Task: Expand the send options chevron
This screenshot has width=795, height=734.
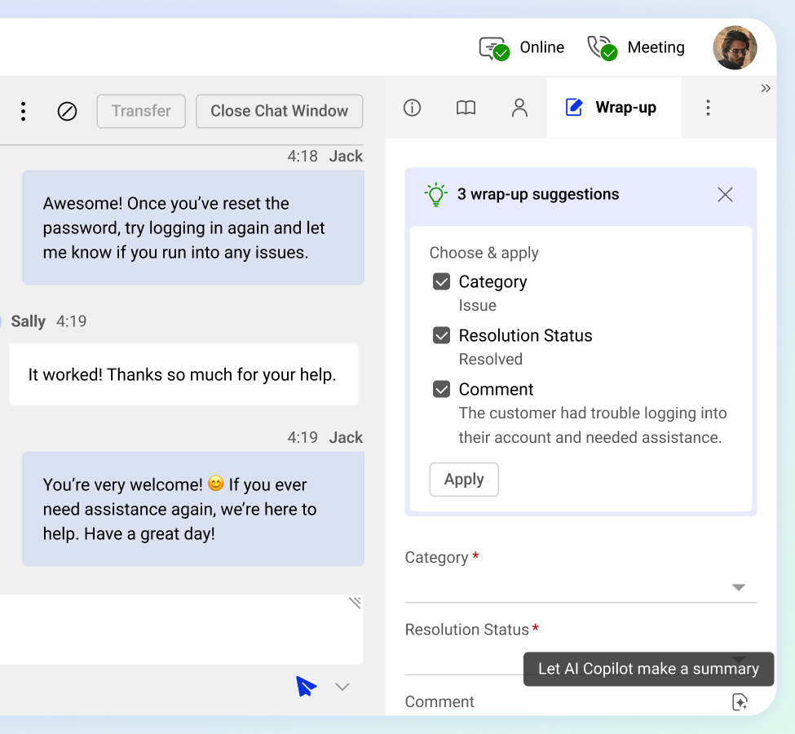Action: pyautogui.click(x=342, y=687)
